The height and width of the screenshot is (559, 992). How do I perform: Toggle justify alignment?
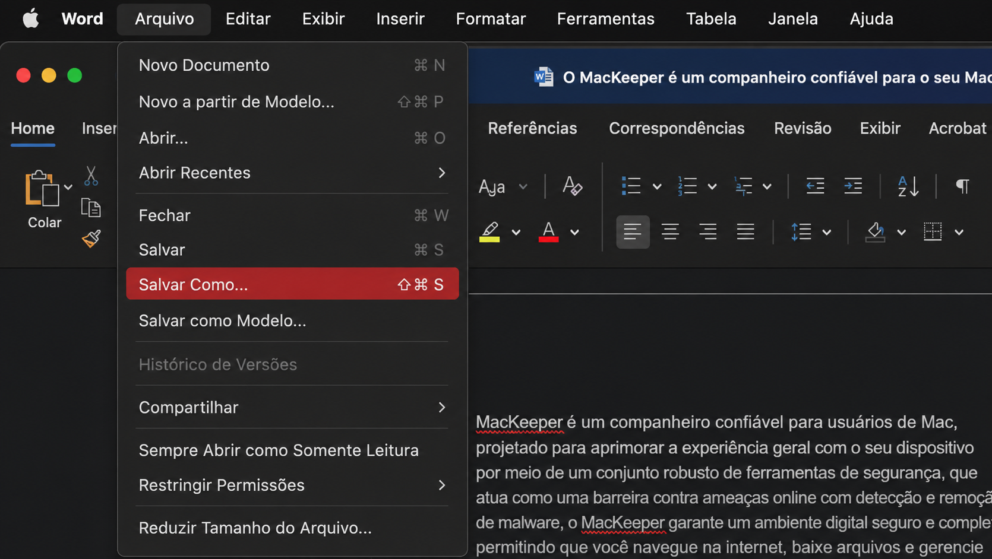(745, 231)
